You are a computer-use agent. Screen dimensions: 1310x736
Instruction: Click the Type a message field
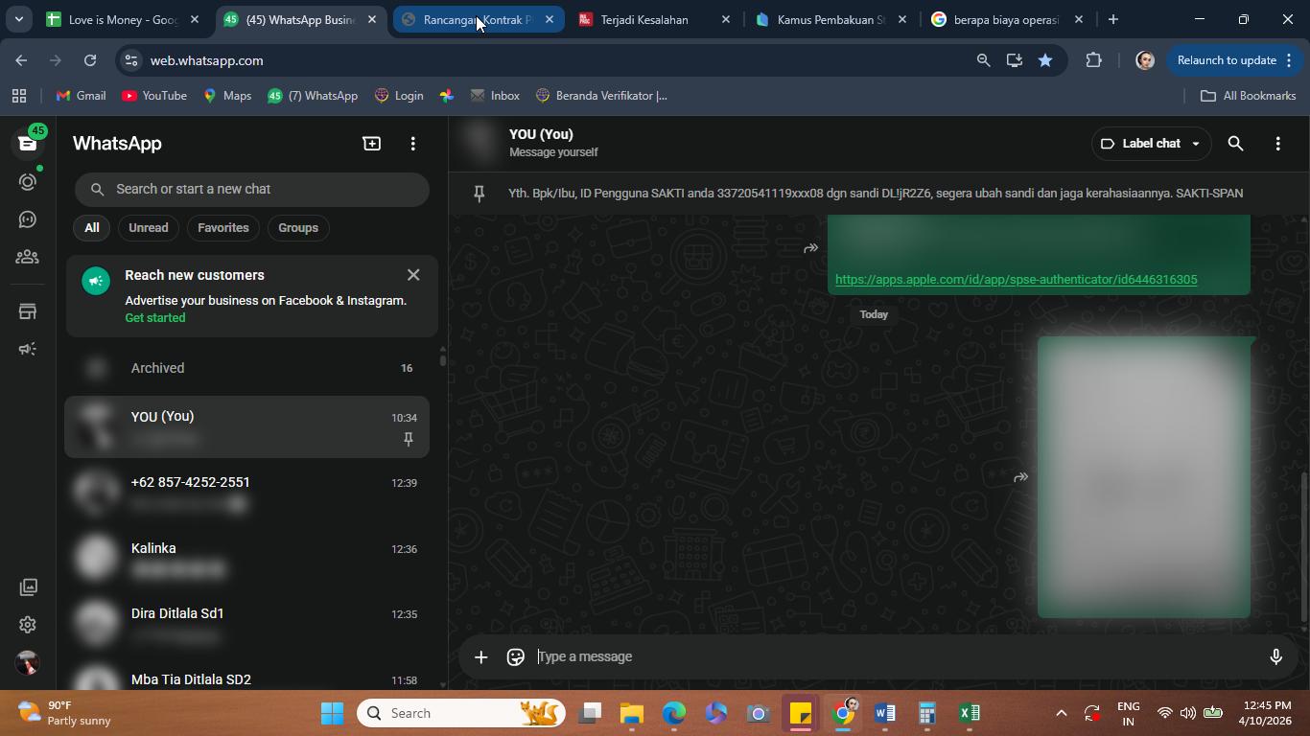click(x=897, y=656)
